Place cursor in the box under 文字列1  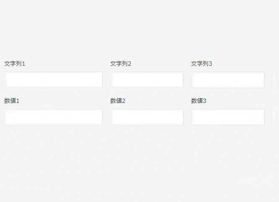pos(54,80)
